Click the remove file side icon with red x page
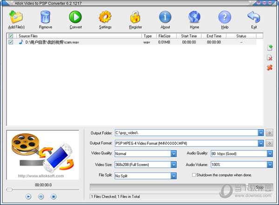Screen dimensions: 279x205 click(x=270, y=58)
